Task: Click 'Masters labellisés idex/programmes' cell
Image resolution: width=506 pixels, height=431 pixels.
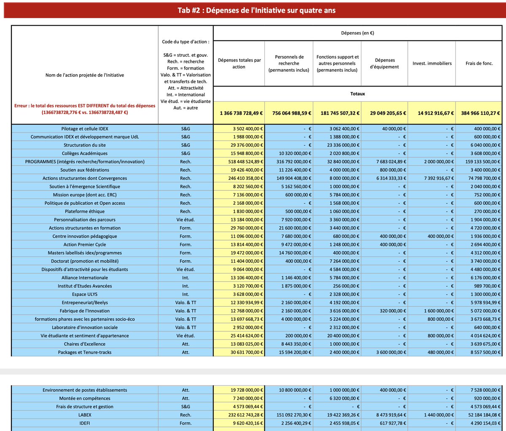Action: (x=85, y=253)
